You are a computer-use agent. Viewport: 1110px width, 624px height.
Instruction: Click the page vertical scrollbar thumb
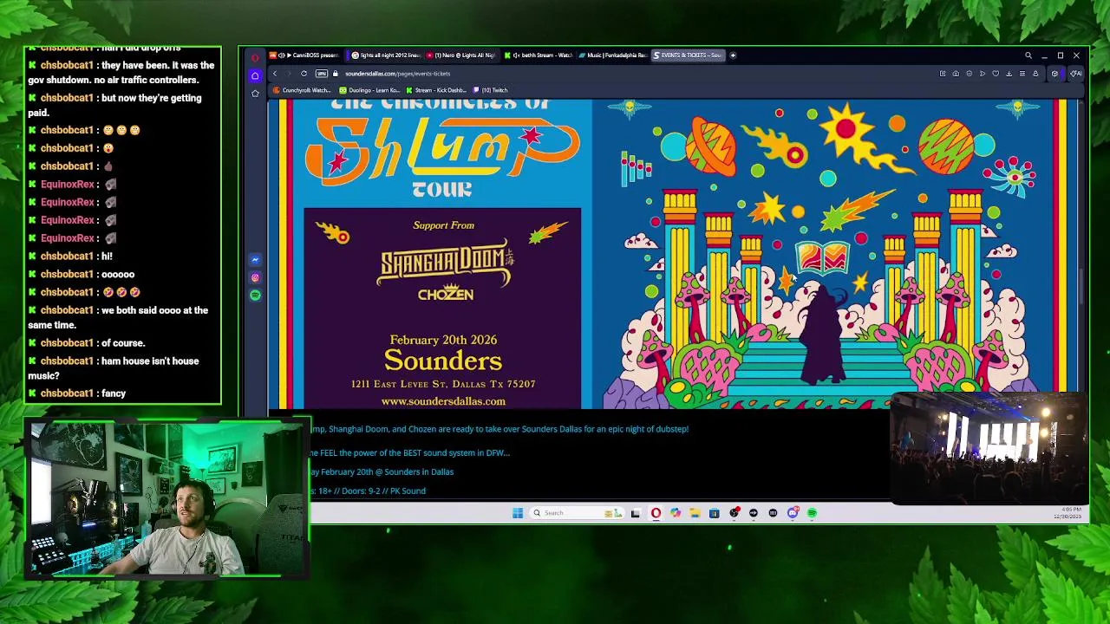coord(1081,288)
